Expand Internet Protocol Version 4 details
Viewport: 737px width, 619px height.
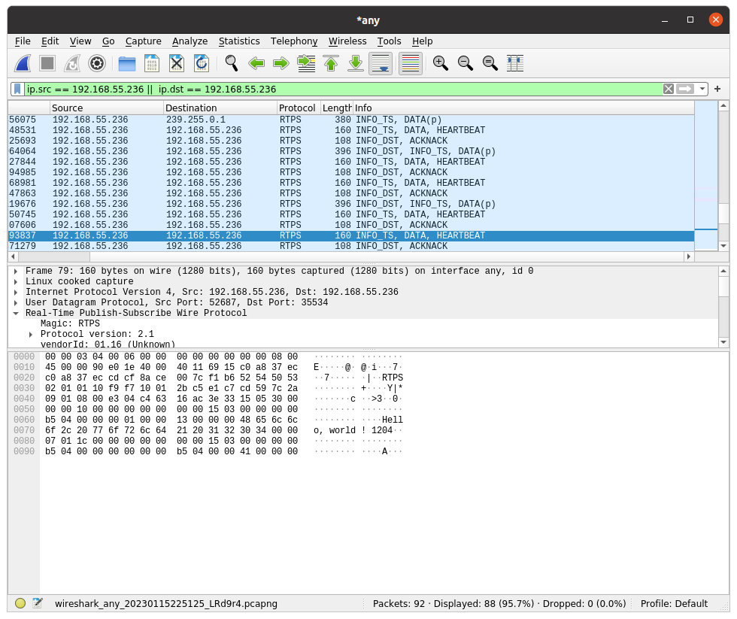[x=16, y=293]
